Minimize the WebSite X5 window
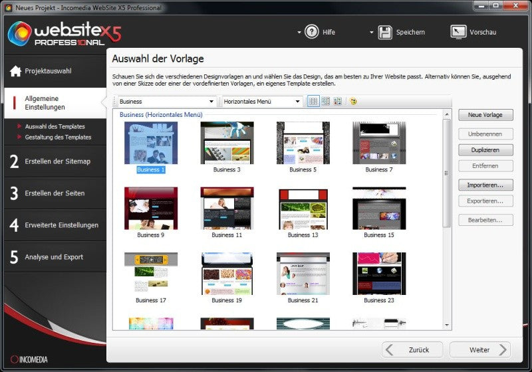Image resolution: width=532 pixels, height=372 pixels. coord(481,5)
